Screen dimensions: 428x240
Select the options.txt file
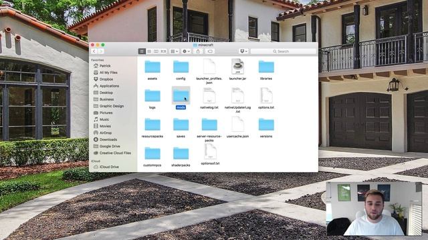266,95
